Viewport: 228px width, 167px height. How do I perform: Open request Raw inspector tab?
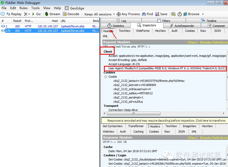pyautogui.click(x=203, y=31)
